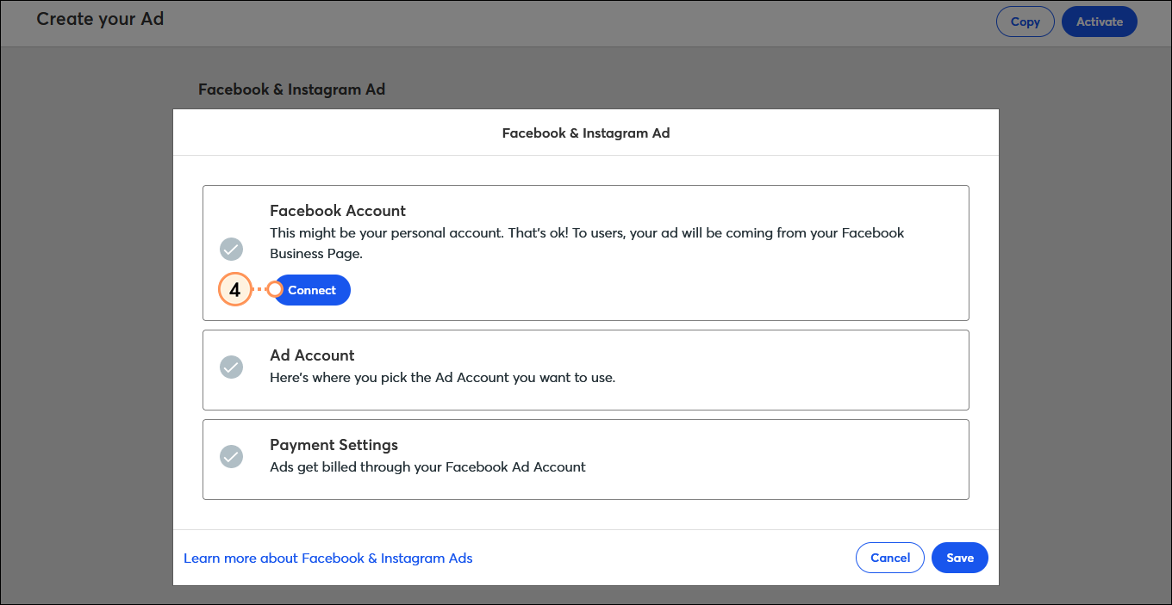The image size is (1172, 605).
Task: Click the dialog title Facebook & Instagram Ad
Action: 586,133
